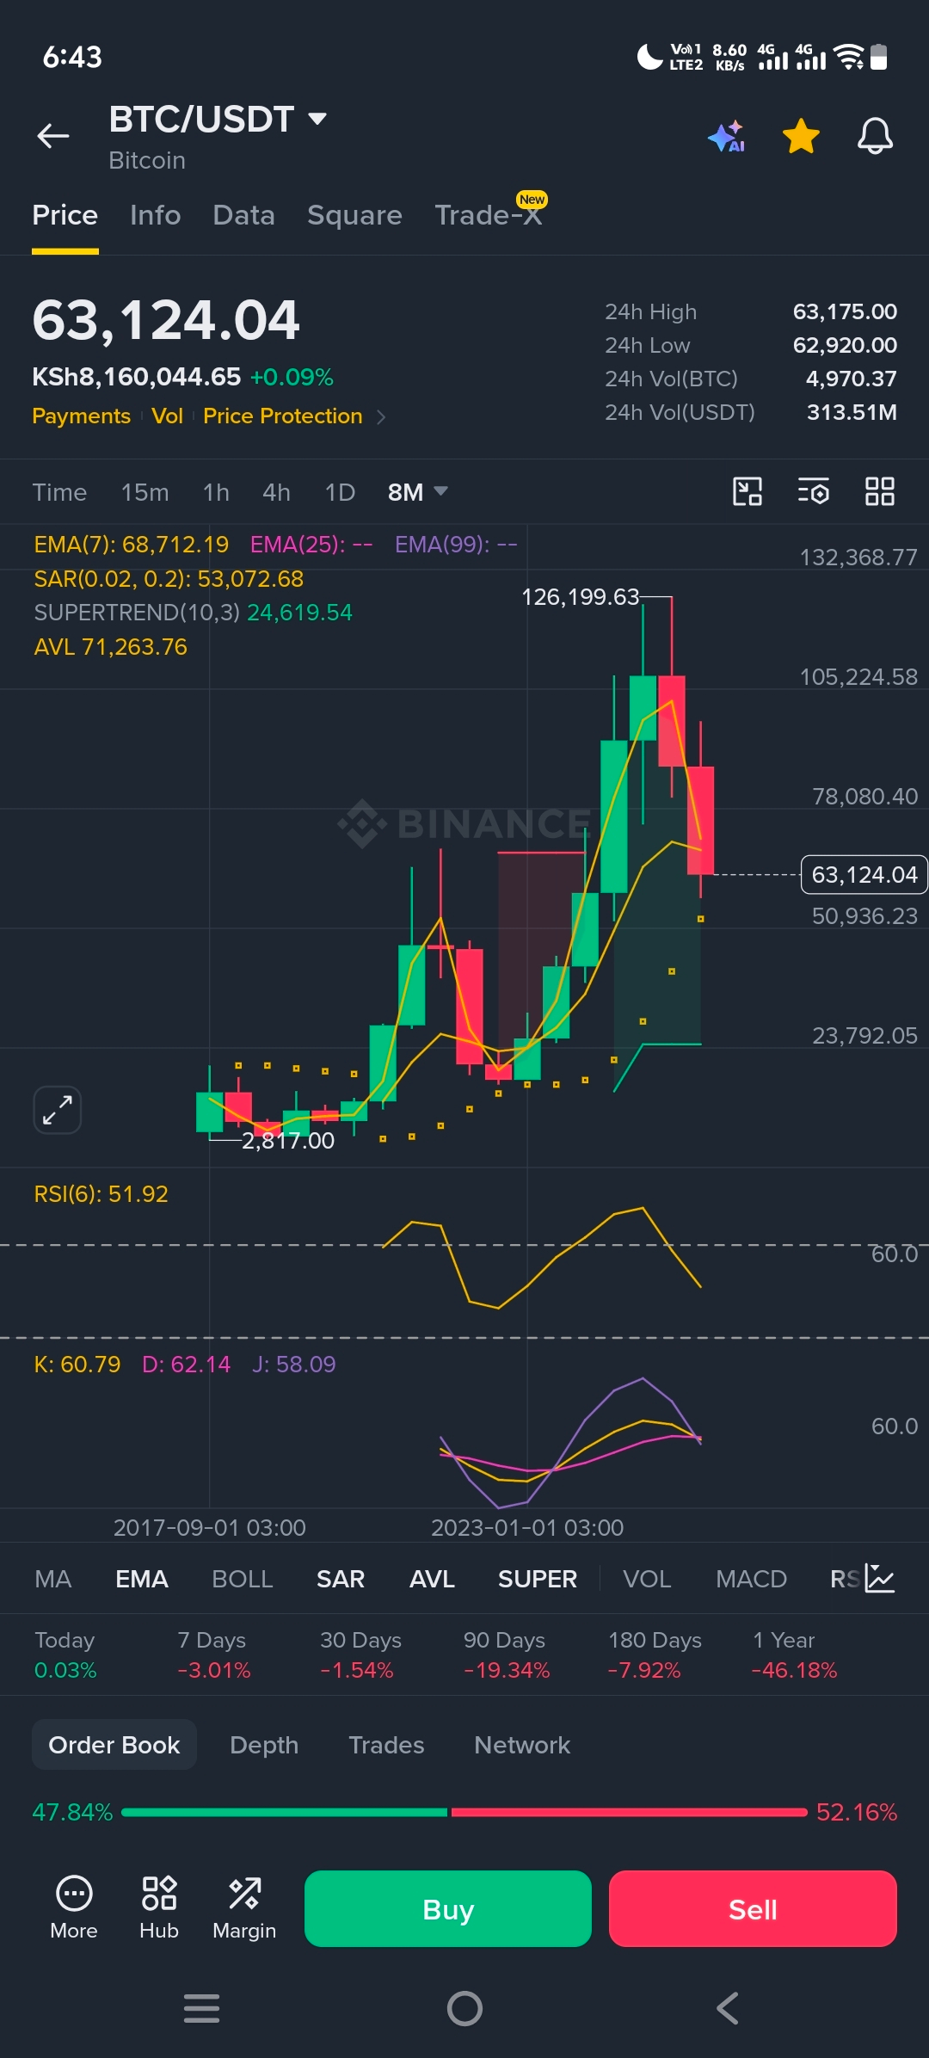The height and width of the screenshot is (2058, 929).
Task: Open the Hub icon
Action: 159,1908
